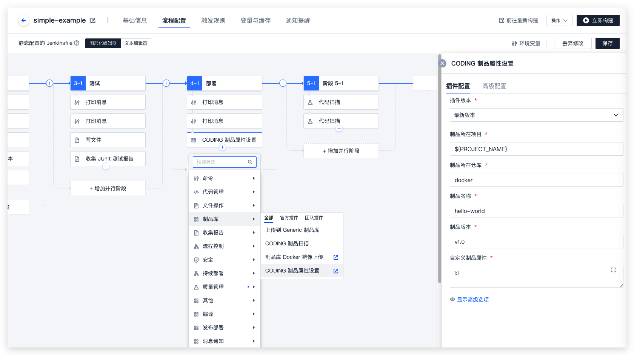
Task: Click the 制品所在项目 input field
Action: point(536,149)
